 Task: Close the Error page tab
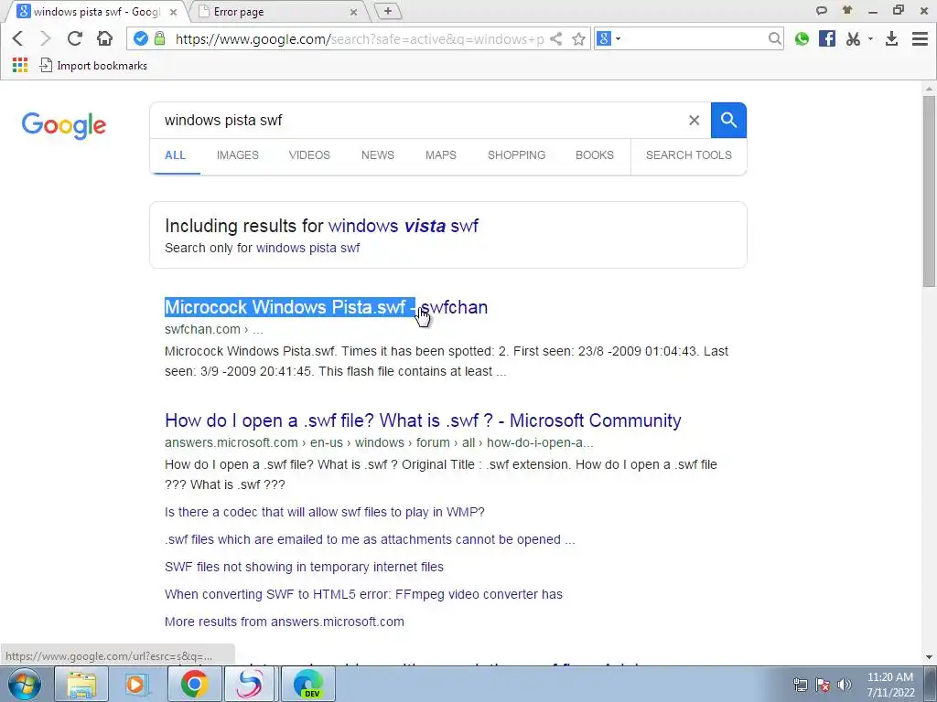click(x=353, y=12)
